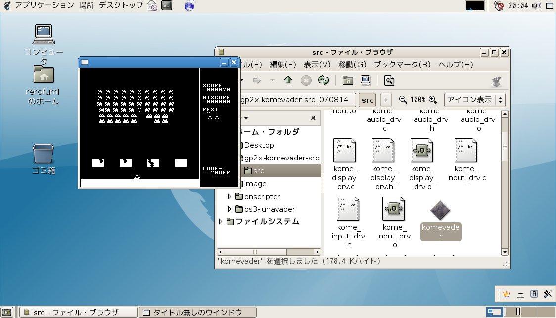556x318 pixels.
Task: Click the R icon in the input tray
Action: 534,294
